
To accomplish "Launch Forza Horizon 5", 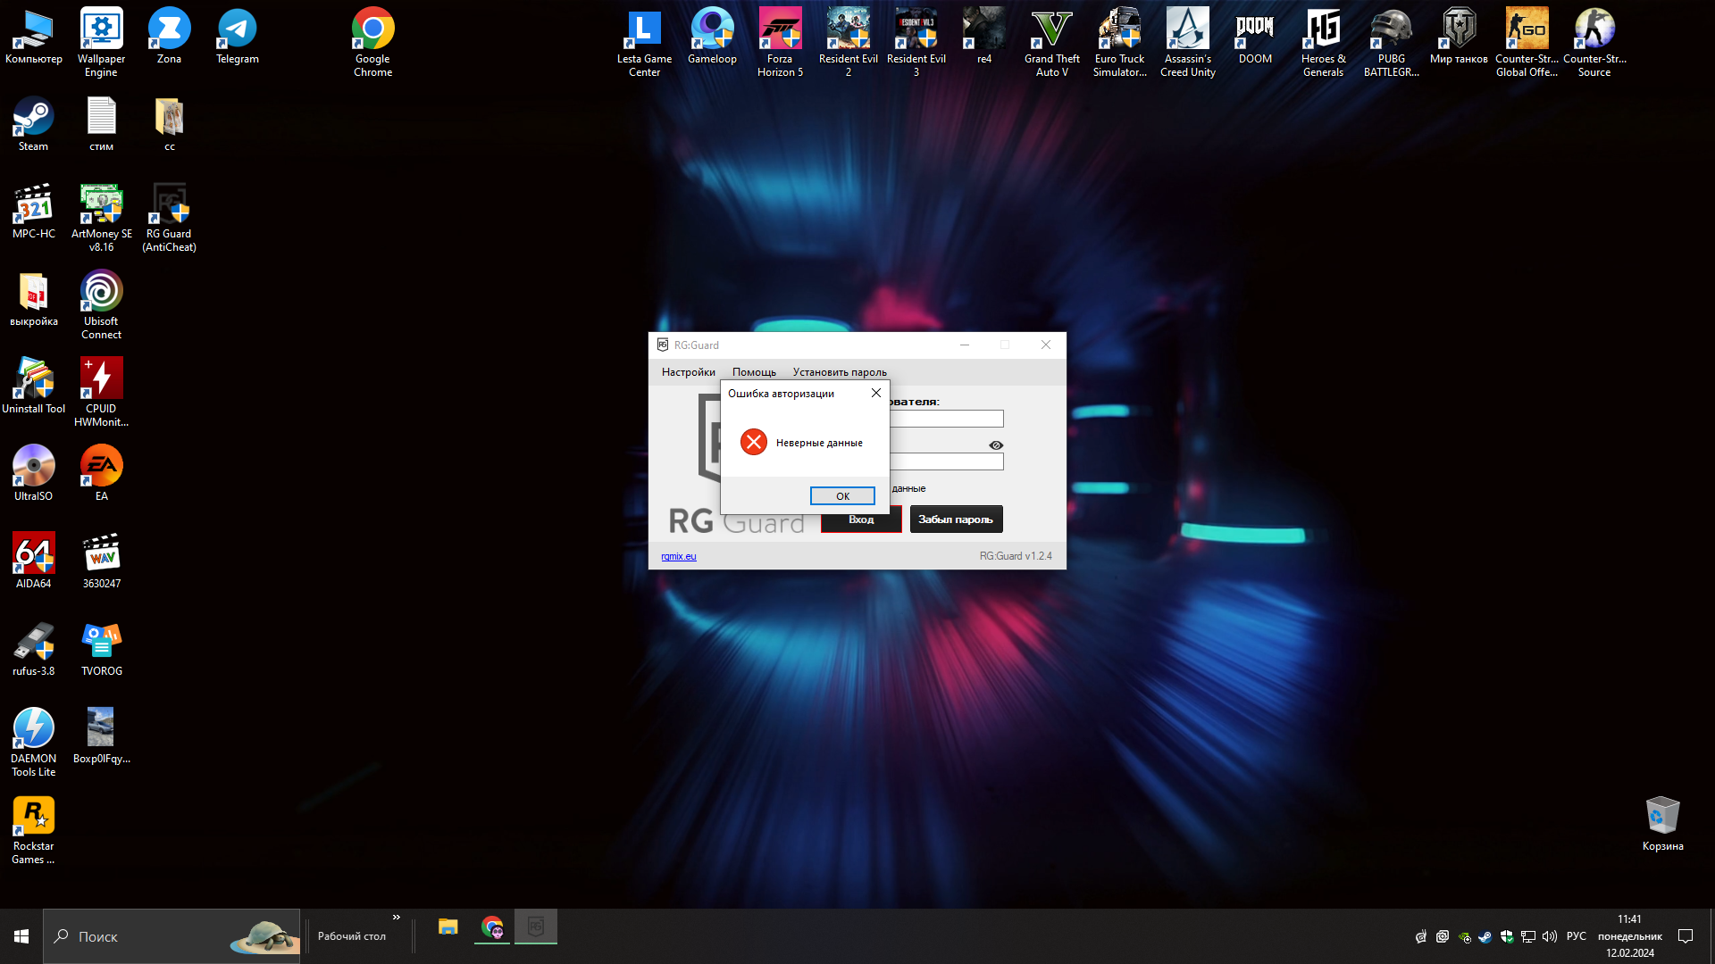I will 780,29.
